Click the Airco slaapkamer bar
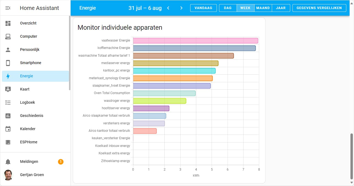354x186 pixels. 150,116
